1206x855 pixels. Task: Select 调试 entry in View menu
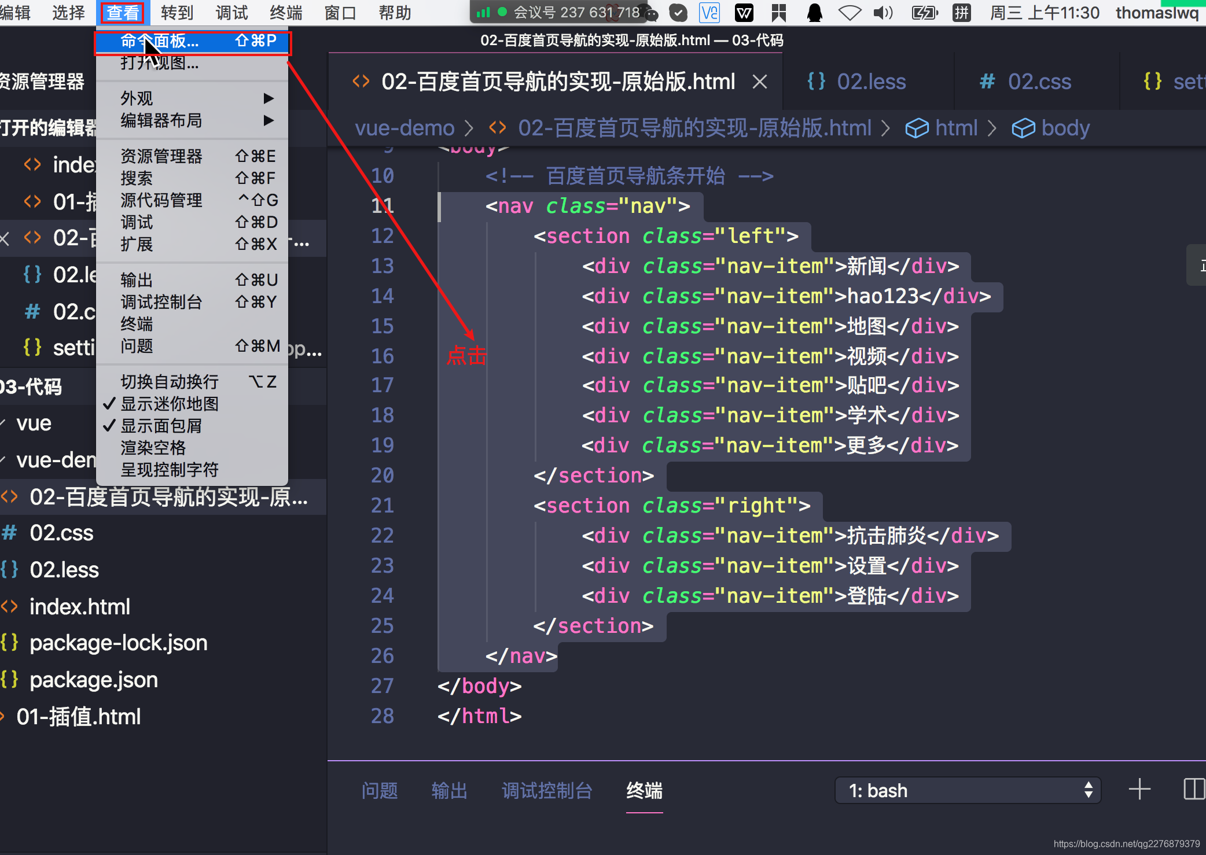pyautogui.click(x=193, y=222)
